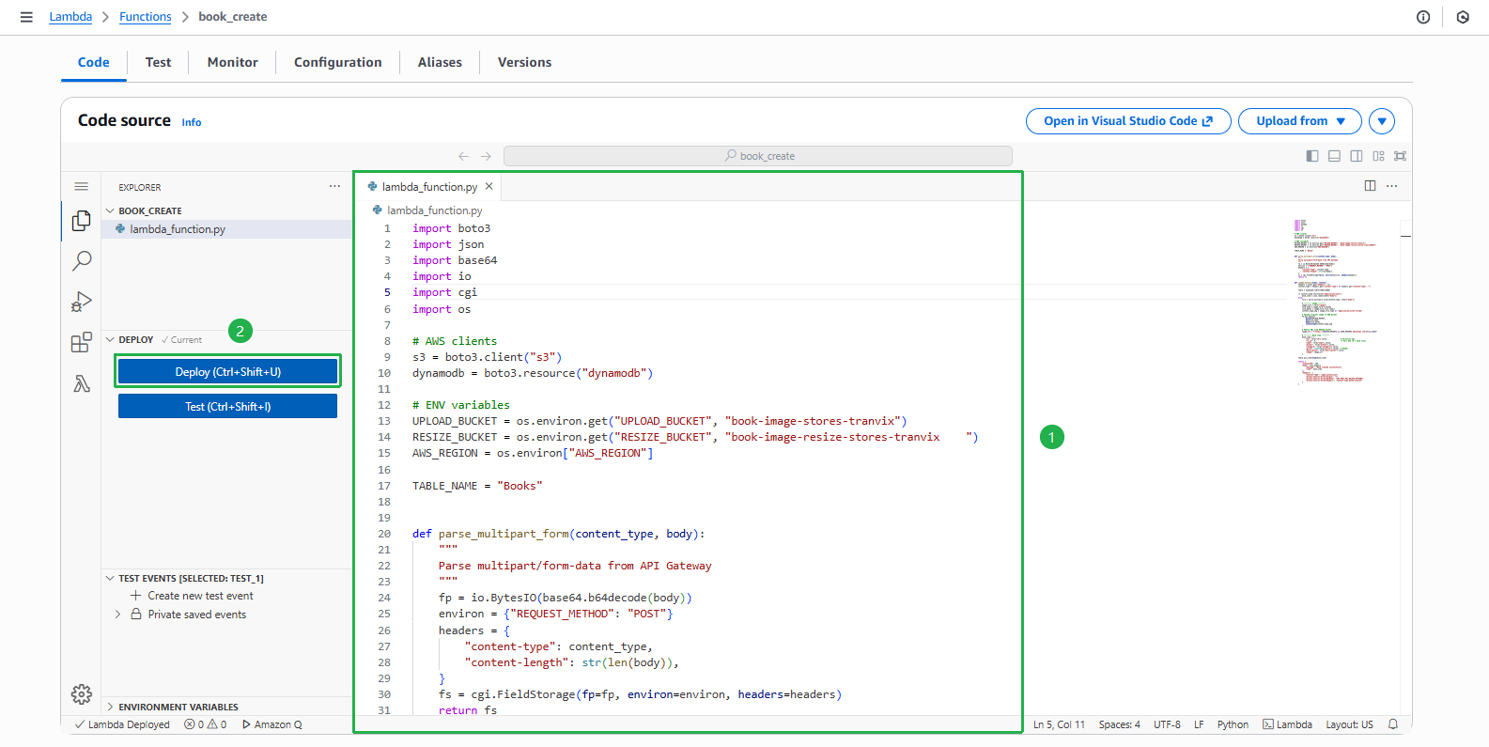The height and width of the screenshot is (747, 1489).
Task: Create new test event
Action: click(x=193, y=596)
